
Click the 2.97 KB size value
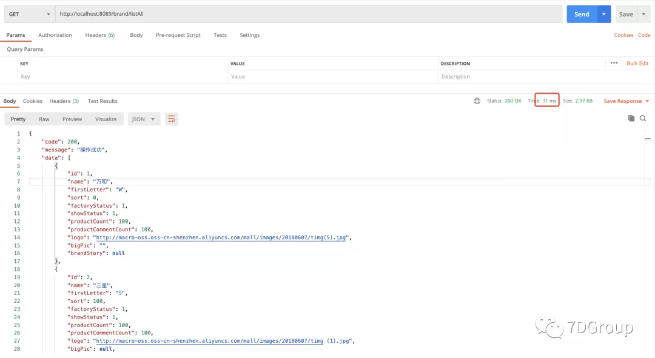coord(583,101)
